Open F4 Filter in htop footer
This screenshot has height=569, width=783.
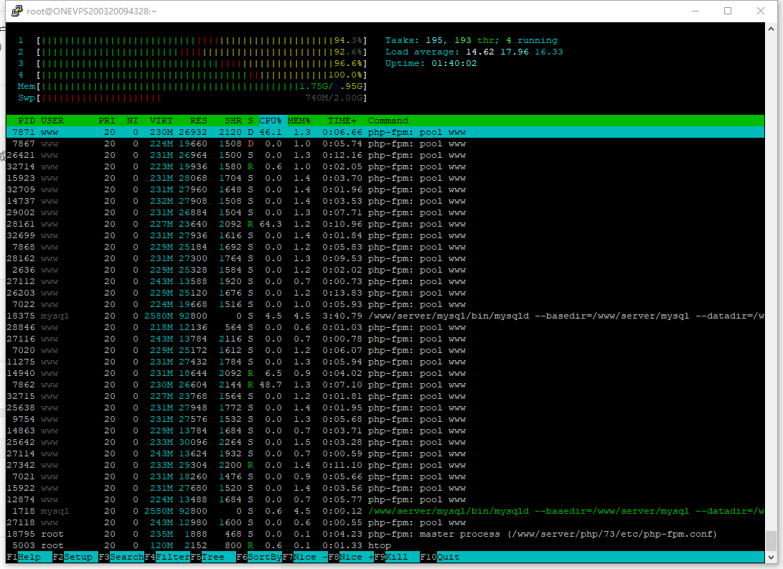tap(167, 557)
